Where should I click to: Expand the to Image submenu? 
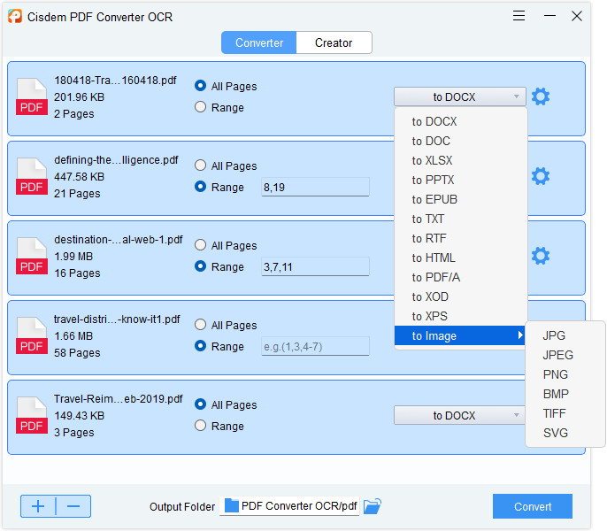click(x=460, y=335)
